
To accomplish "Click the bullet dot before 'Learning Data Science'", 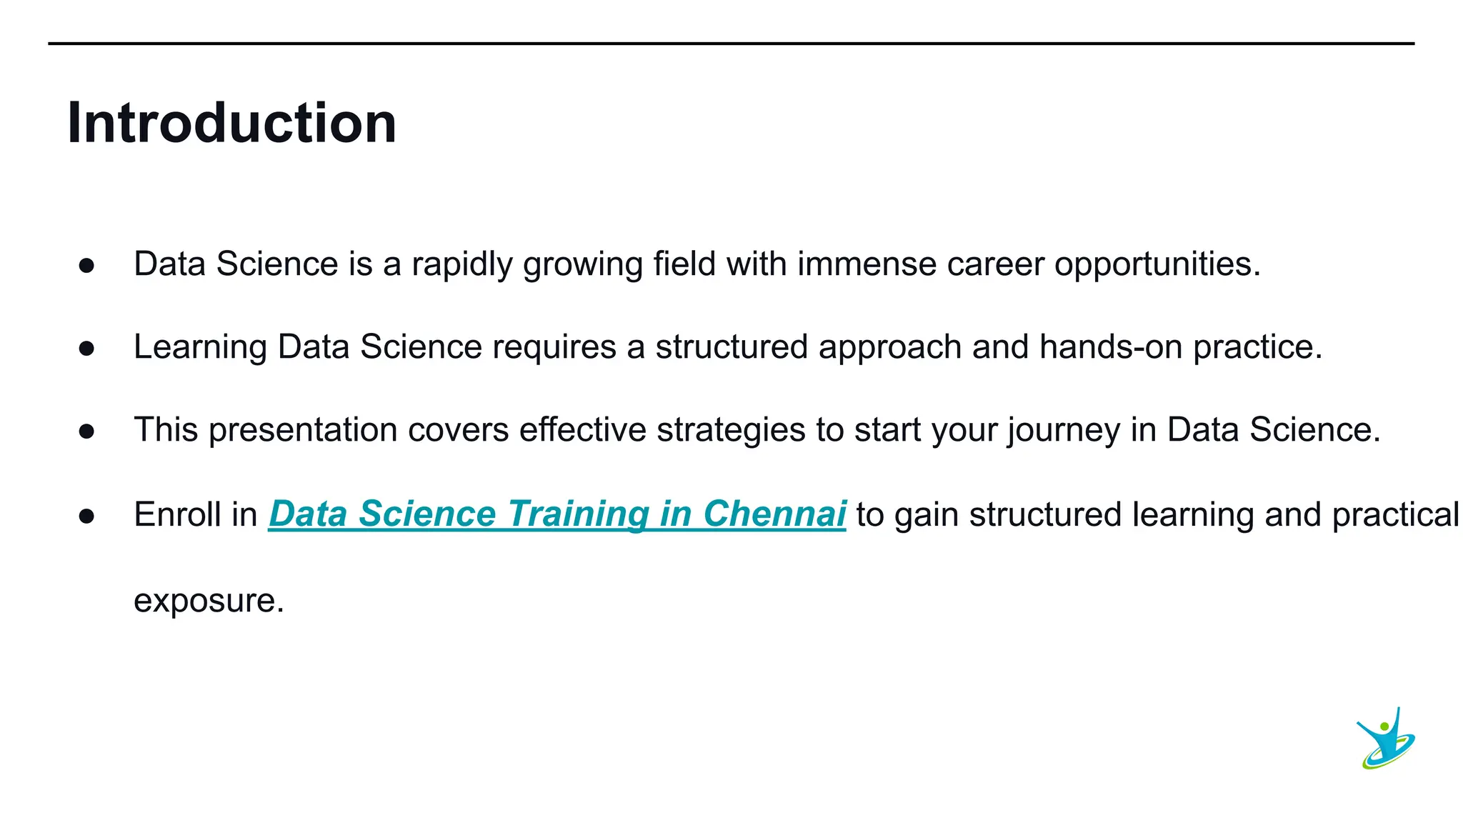I will pos(87,349).
